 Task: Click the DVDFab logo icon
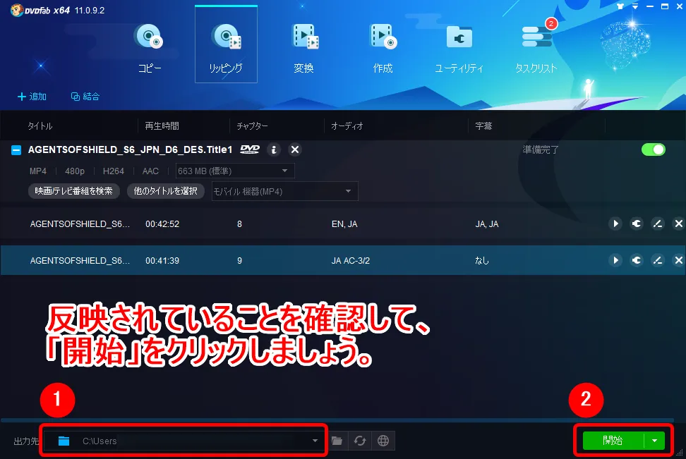click(x=17, y=10)
